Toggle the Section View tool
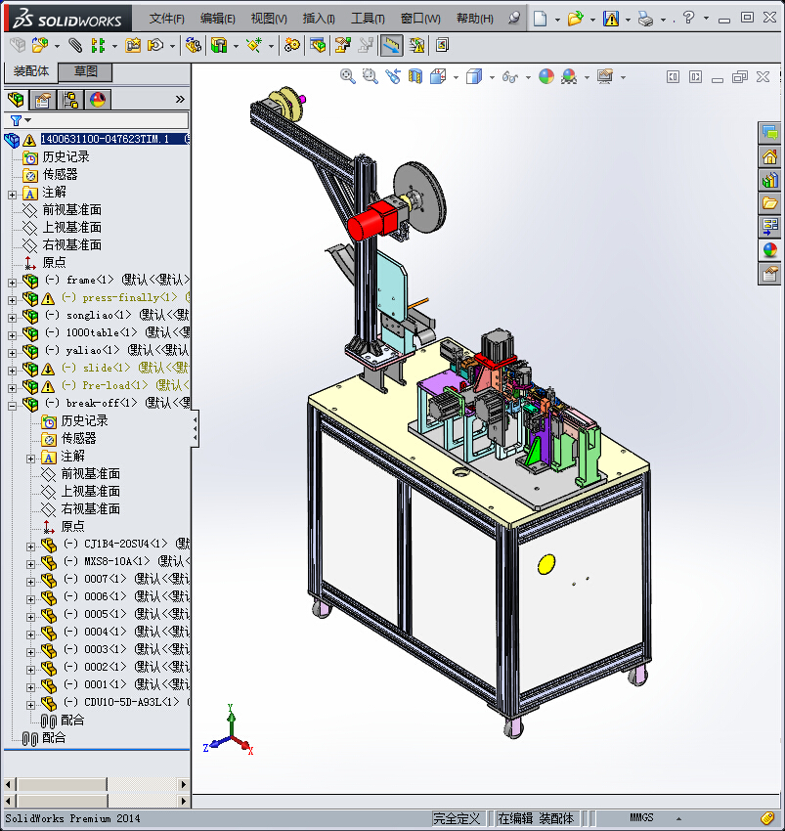The width and height of the screenshot is (785, 831). pyautogui.click(x=415, y=77)
